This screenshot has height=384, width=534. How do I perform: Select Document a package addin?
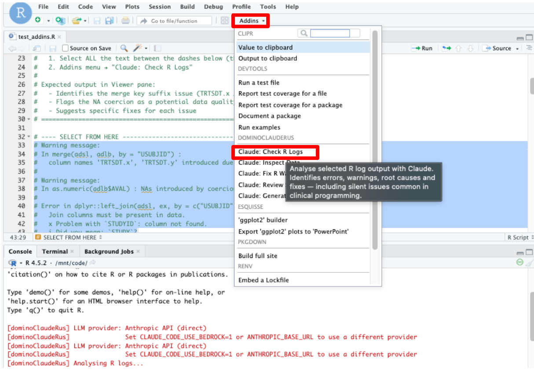tap(270, 116)
